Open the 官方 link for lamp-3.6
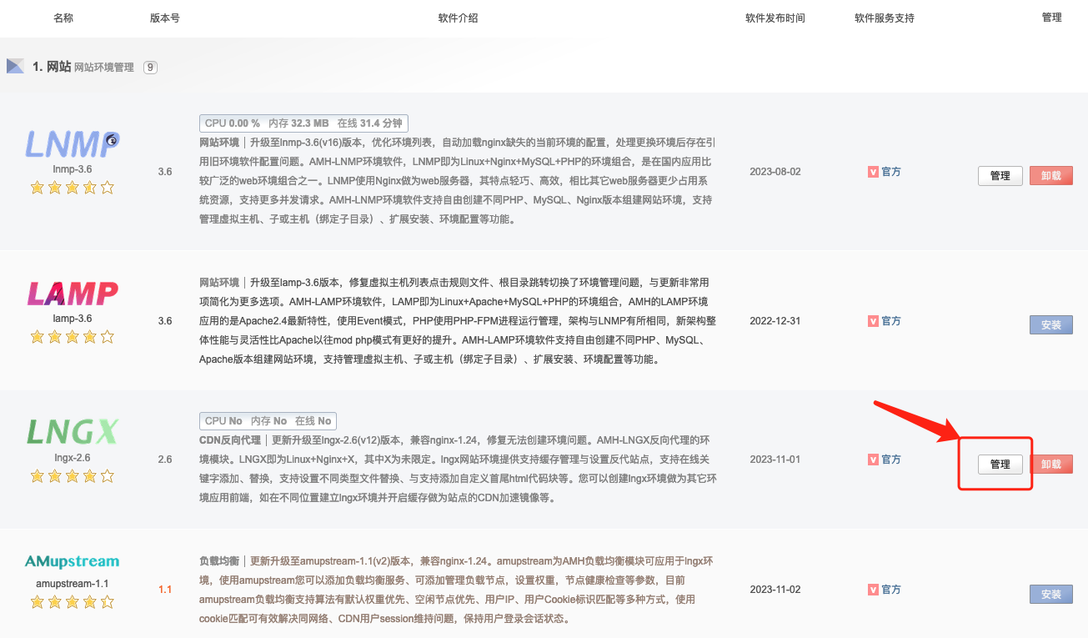The image size is (1088, 638). click(890, 320)
